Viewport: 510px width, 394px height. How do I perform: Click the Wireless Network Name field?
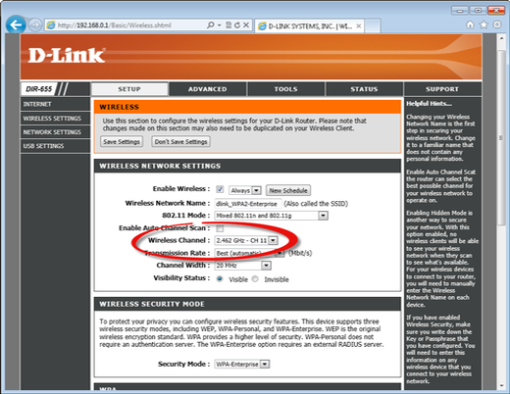click(248, 204)
